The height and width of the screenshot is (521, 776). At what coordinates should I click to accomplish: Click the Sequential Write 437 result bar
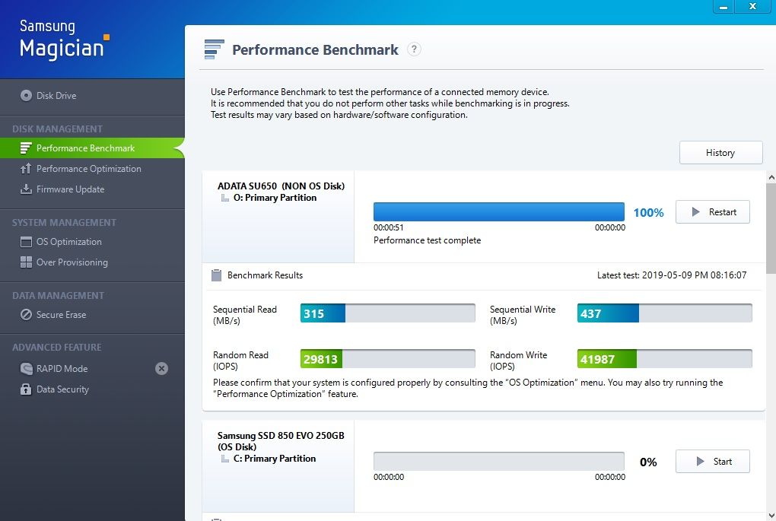click(665, 313)
